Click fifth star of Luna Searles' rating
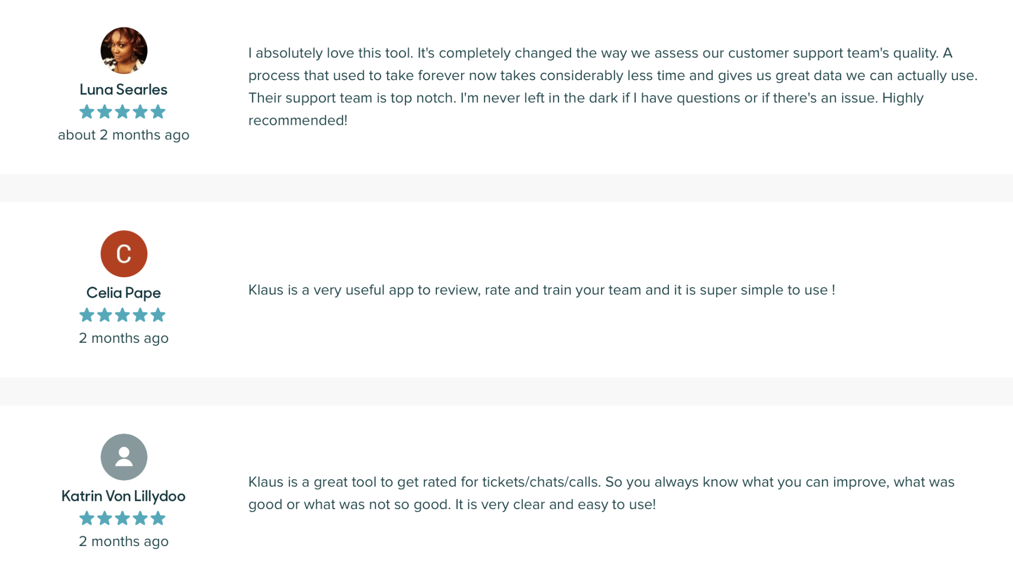 158,112
